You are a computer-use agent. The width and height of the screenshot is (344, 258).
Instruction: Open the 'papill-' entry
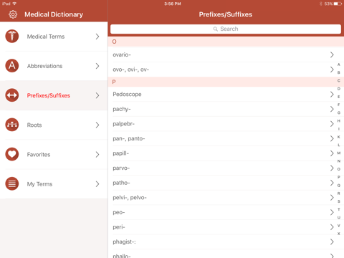click(226, 153)
